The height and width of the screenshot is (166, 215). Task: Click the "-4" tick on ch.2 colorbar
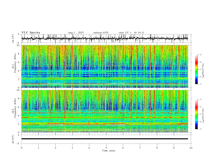(x=200, y=107)
